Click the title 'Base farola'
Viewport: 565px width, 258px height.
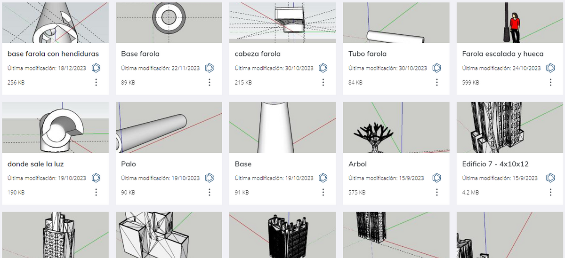(140, 54)
